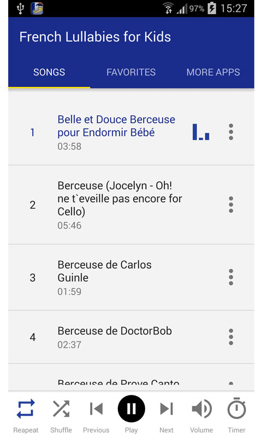Open options menu for Berceuse de Carlos Guinle

231,277
